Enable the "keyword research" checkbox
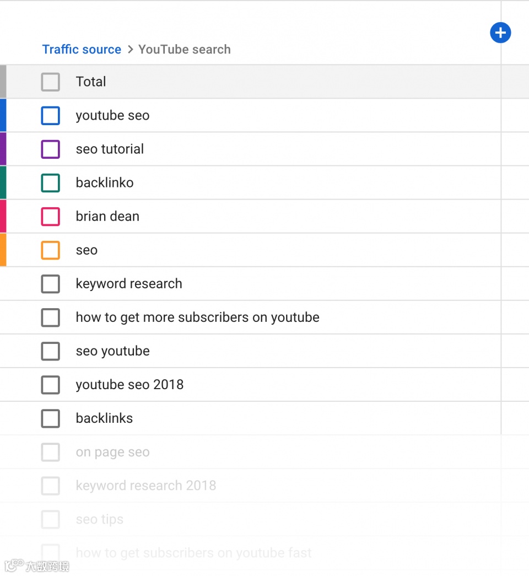Screen dimensions: 529x576 coord(50,284)
